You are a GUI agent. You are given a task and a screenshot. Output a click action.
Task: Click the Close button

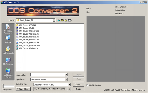78,79
